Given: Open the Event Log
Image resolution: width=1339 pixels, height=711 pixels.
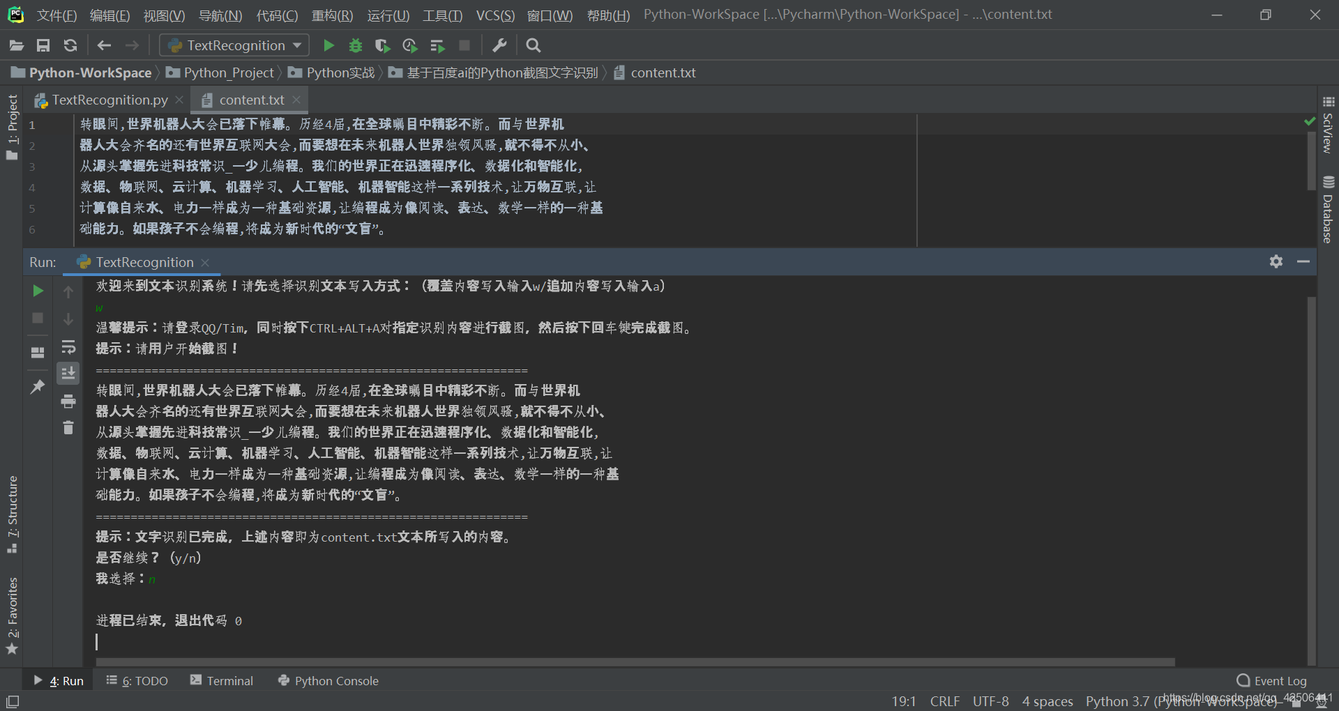Looking at the screenshot, I should [x=1272, y=681].
